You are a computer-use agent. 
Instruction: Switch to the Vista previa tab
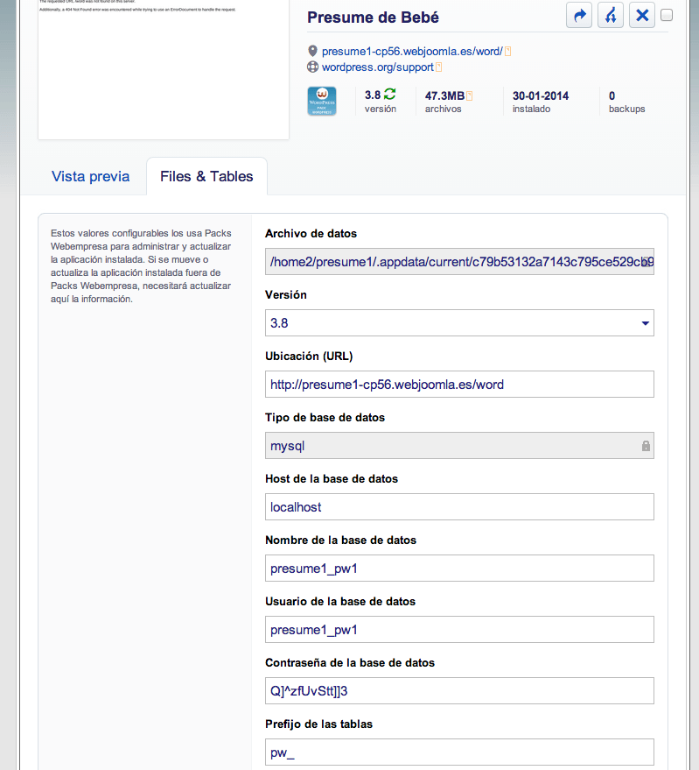click(x=91, y=176)
